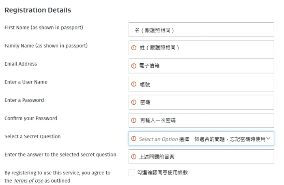Click the warning icon in secret answer field
The width and height of the screenshot is (284, 185).
point(133,157)
